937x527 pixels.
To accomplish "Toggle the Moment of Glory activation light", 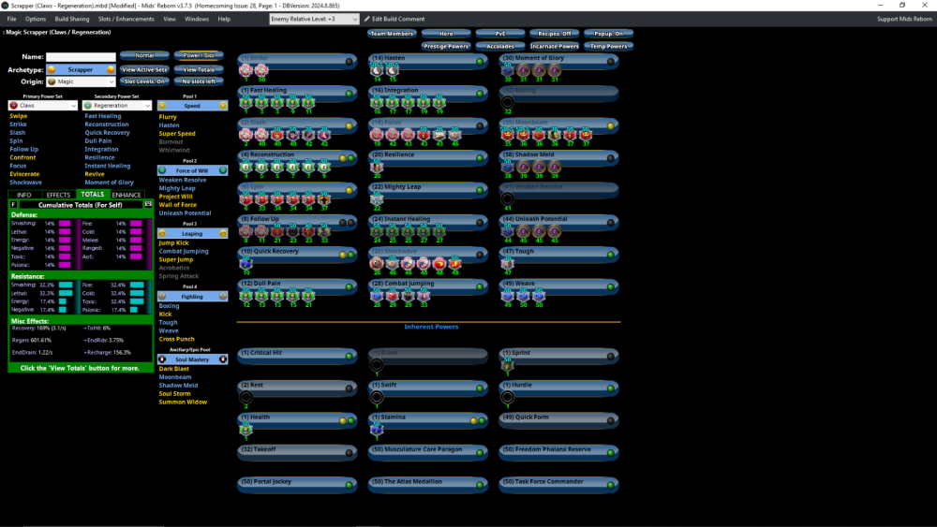I will [x=611, y=61].
